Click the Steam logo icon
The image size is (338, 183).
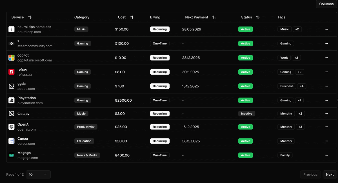11,43
